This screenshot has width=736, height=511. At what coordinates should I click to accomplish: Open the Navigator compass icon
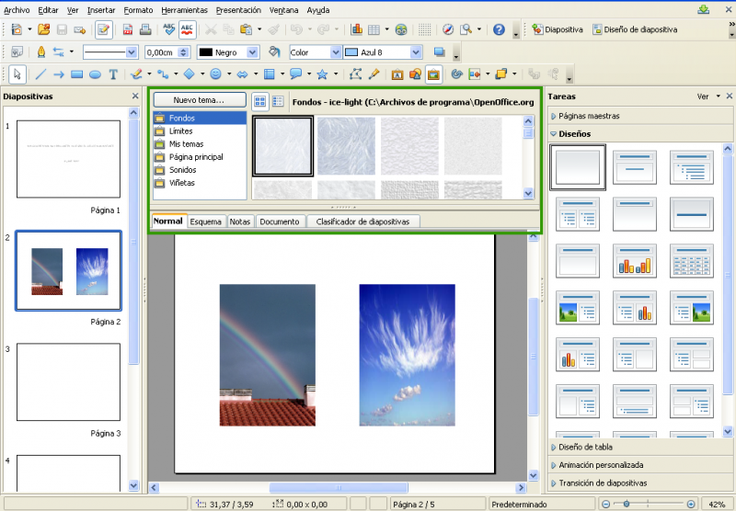click(448, 29)
